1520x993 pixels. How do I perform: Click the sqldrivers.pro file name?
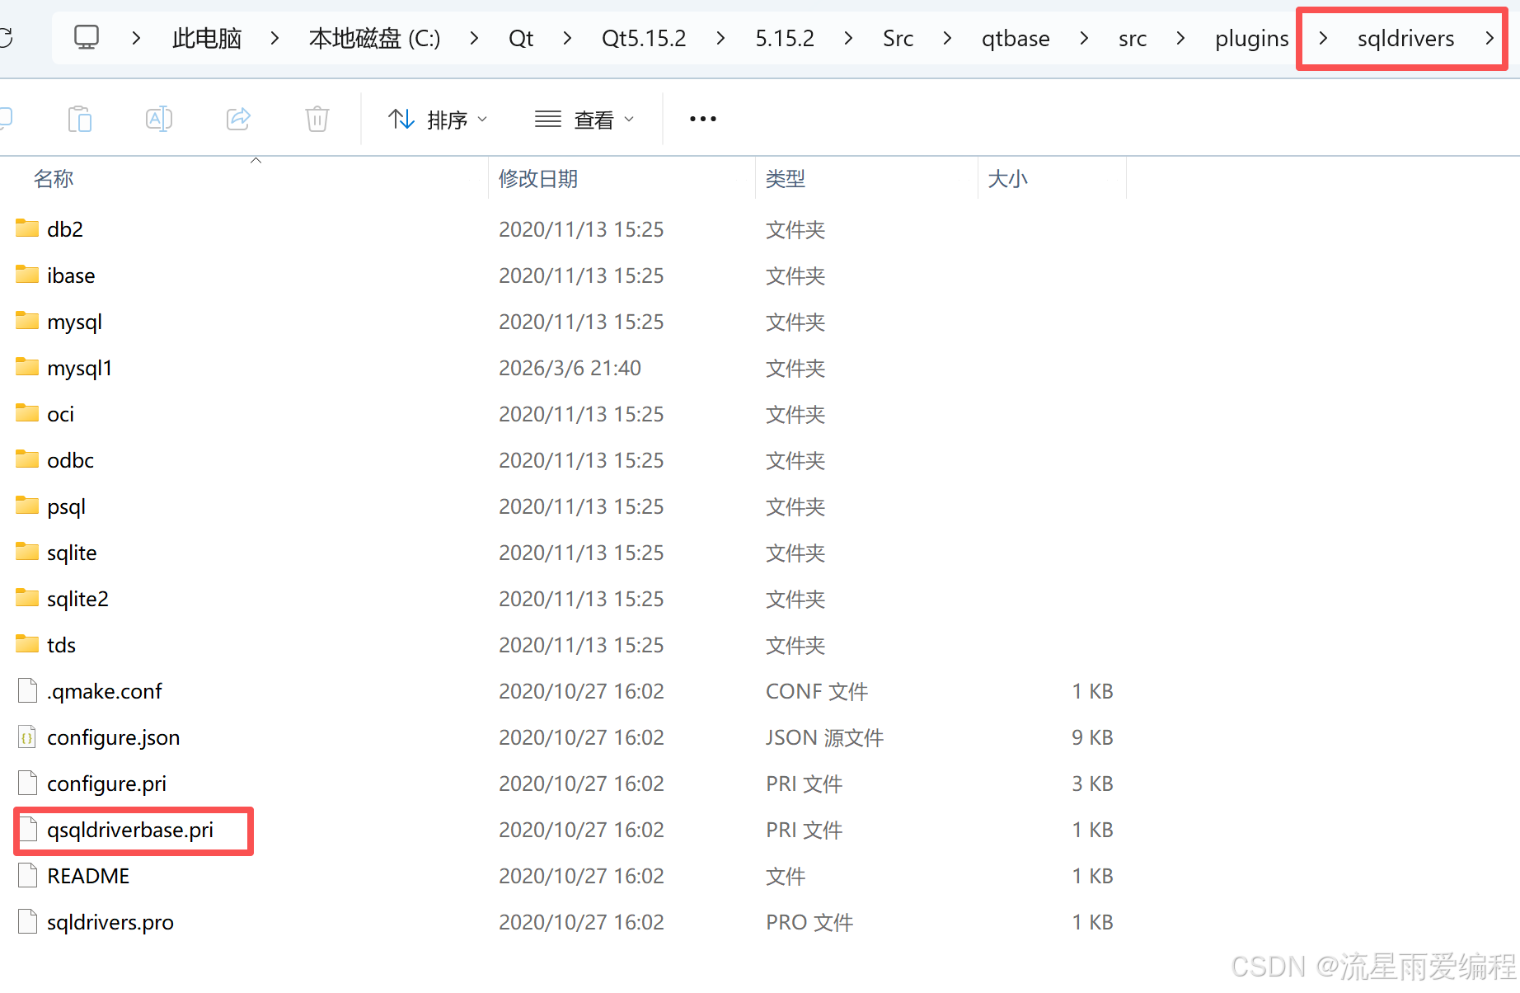point(110,922)
